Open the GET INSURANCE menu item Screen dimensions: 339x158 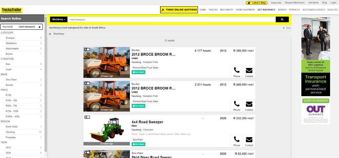tap(266, 10)
